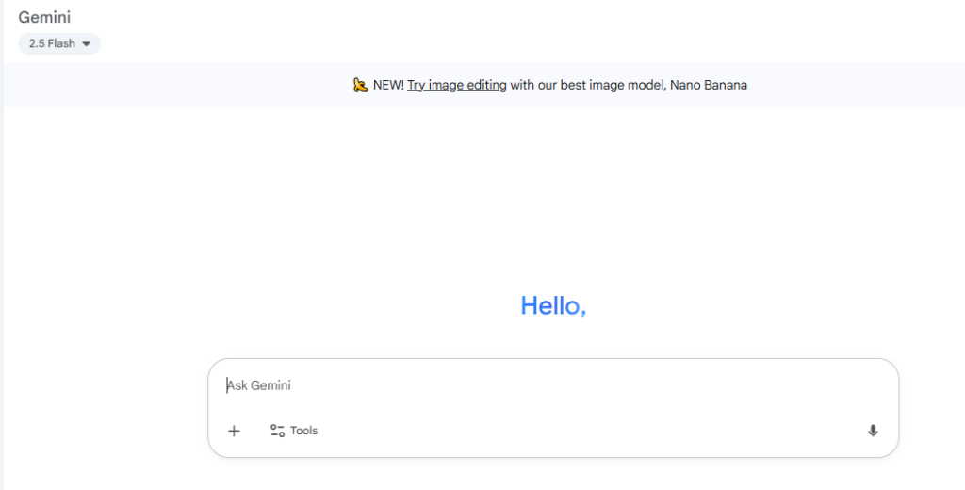Image resolution: width=965 pixels, height=490 pixels.
Task: Click the "NEW!" label in the banner
Action: pyautogui.click(x=388, y=85)
